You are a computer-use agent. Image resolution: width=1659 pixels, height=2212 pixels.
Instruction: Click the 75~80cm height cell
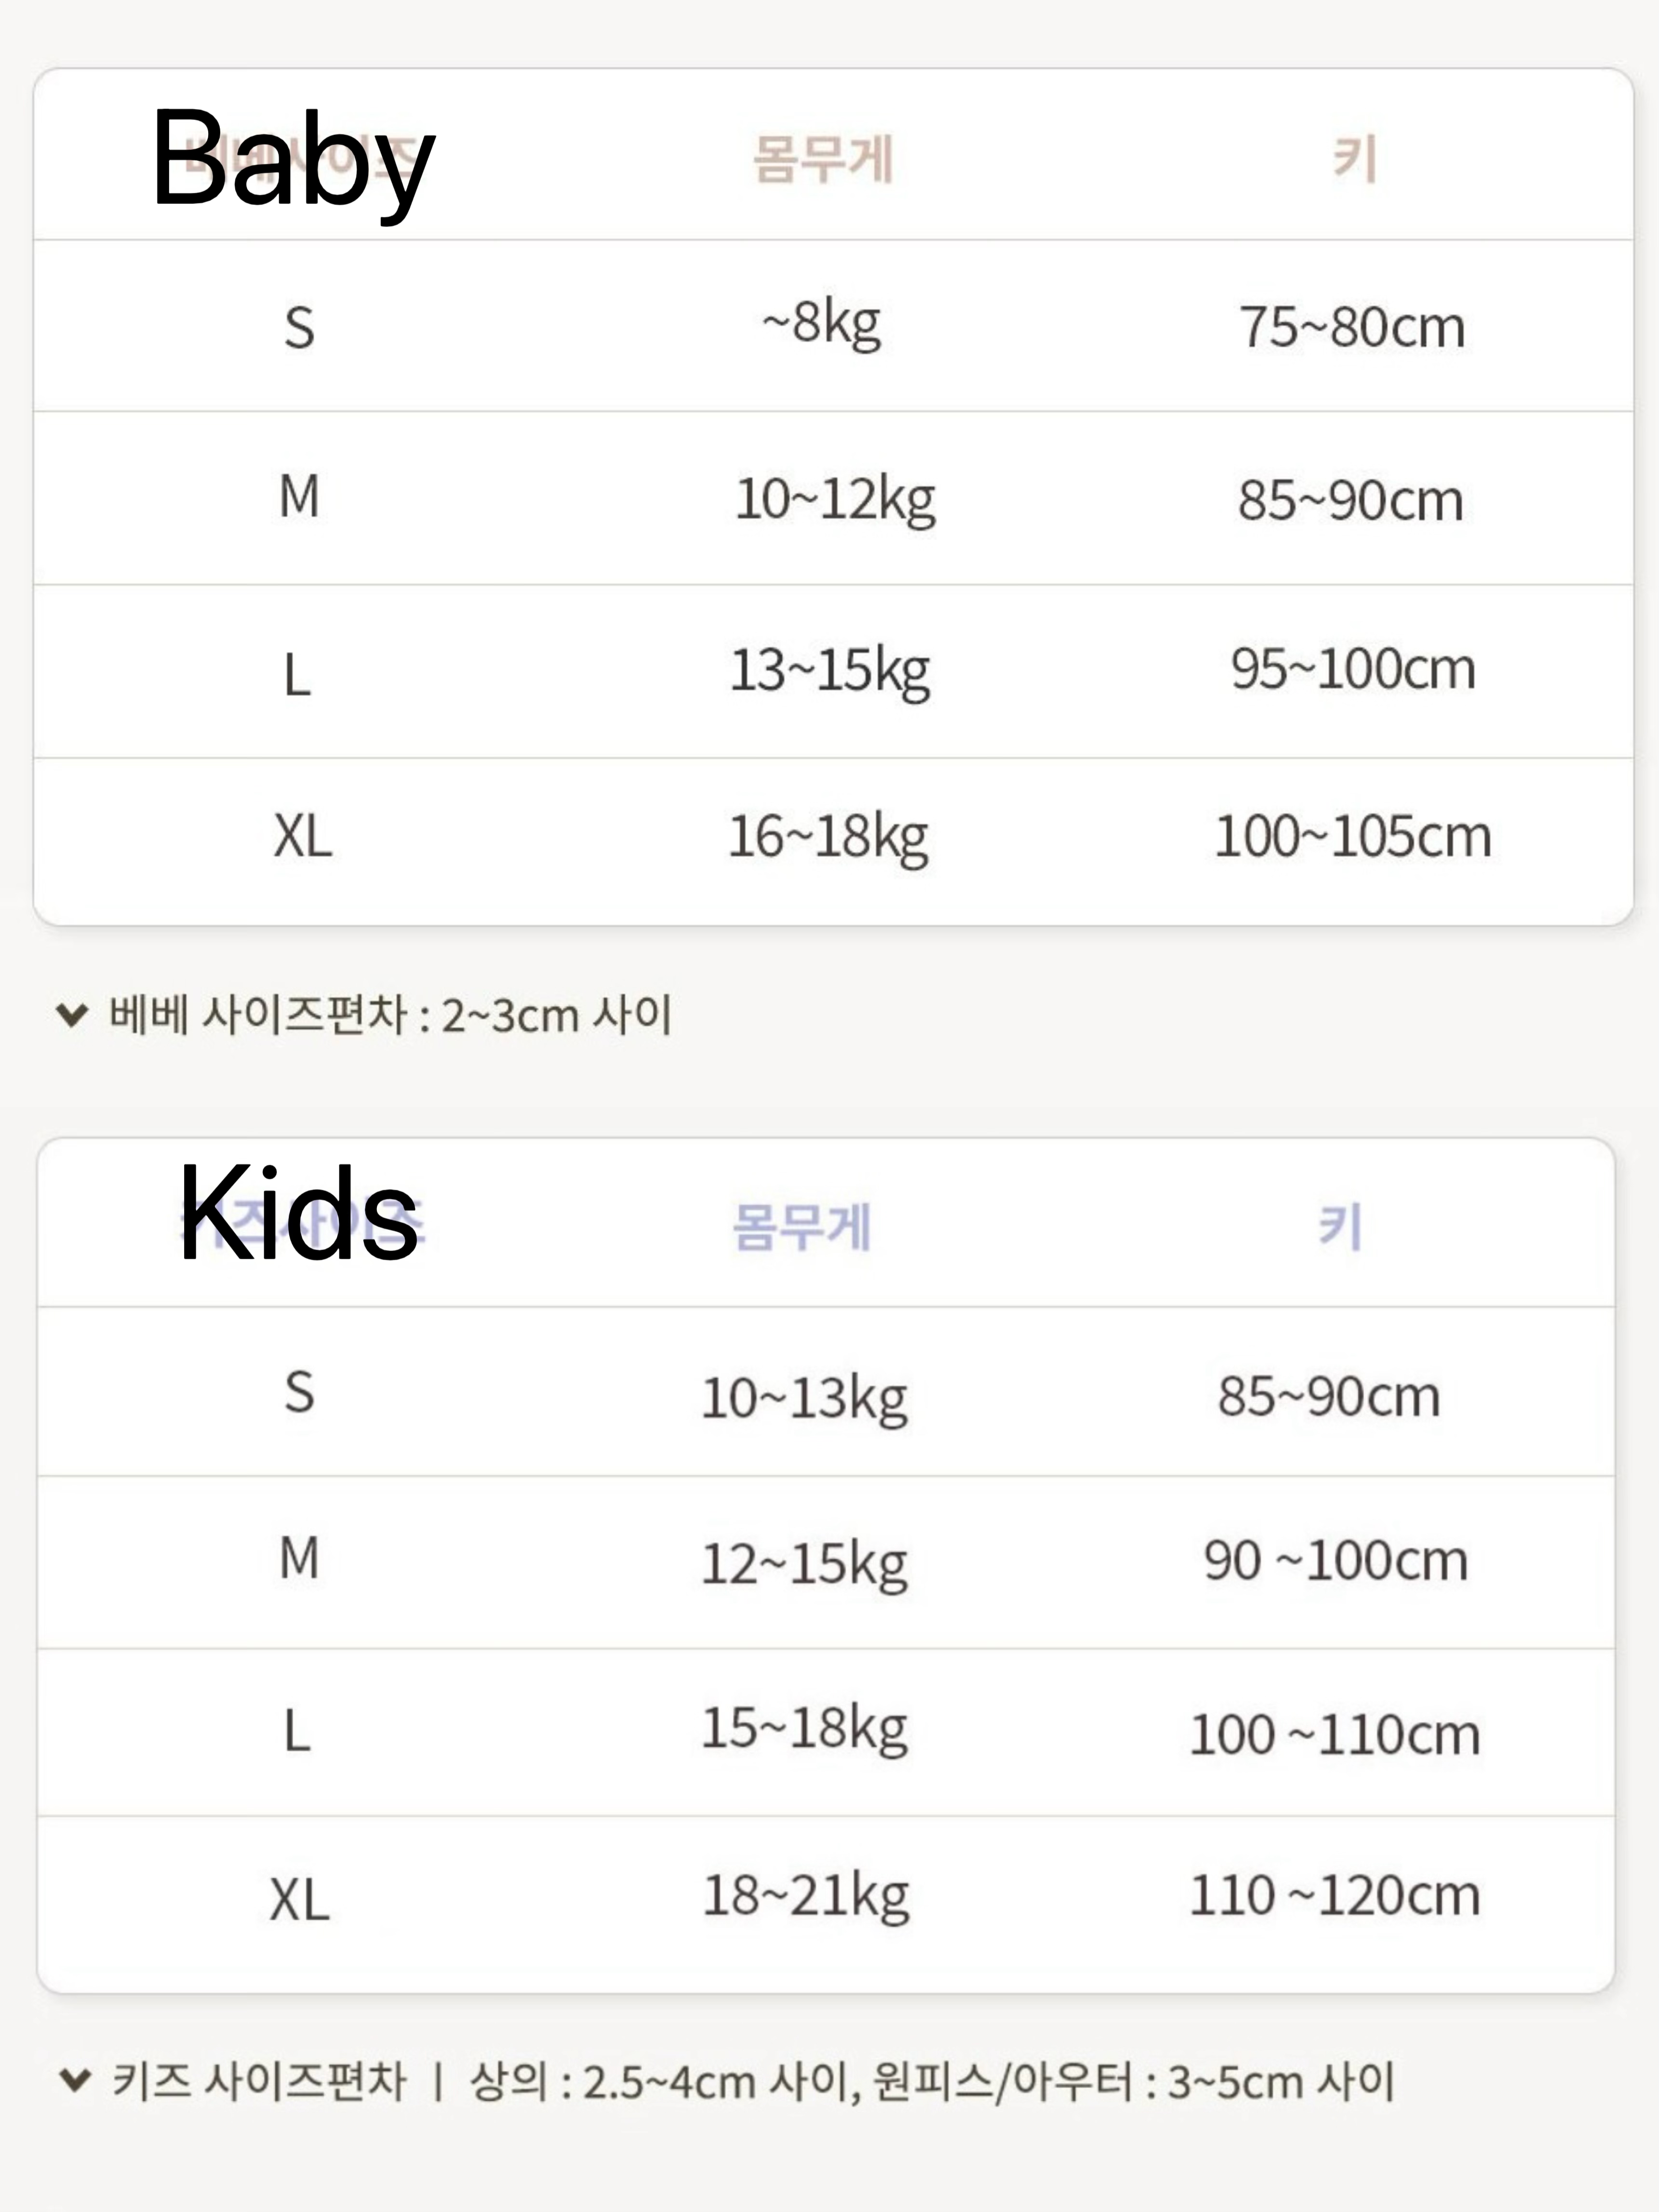click(x=1352, y=327)
